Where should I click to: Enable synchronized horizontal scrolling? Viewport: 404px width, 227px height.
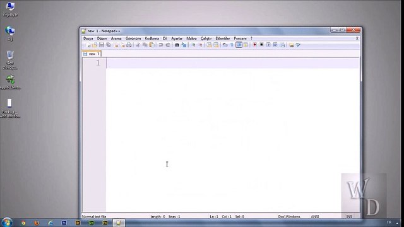click(x=216, y=45)
